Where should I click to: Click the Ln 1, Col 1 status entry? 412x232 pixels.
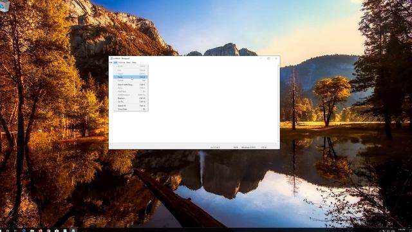(215, 148)
